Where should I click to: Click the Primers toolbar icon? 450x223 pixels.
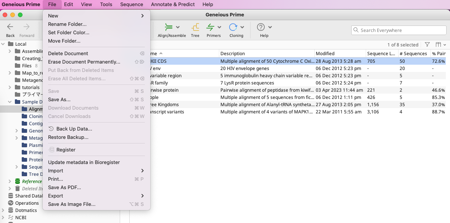pos(210,27)
